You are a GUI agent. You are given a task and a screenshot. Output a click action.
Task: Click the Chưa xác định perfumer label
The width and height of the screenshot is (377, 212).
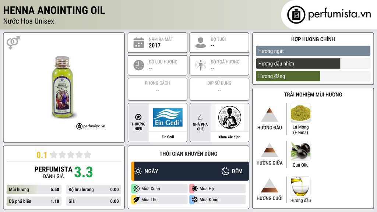(x=230, y=137)
